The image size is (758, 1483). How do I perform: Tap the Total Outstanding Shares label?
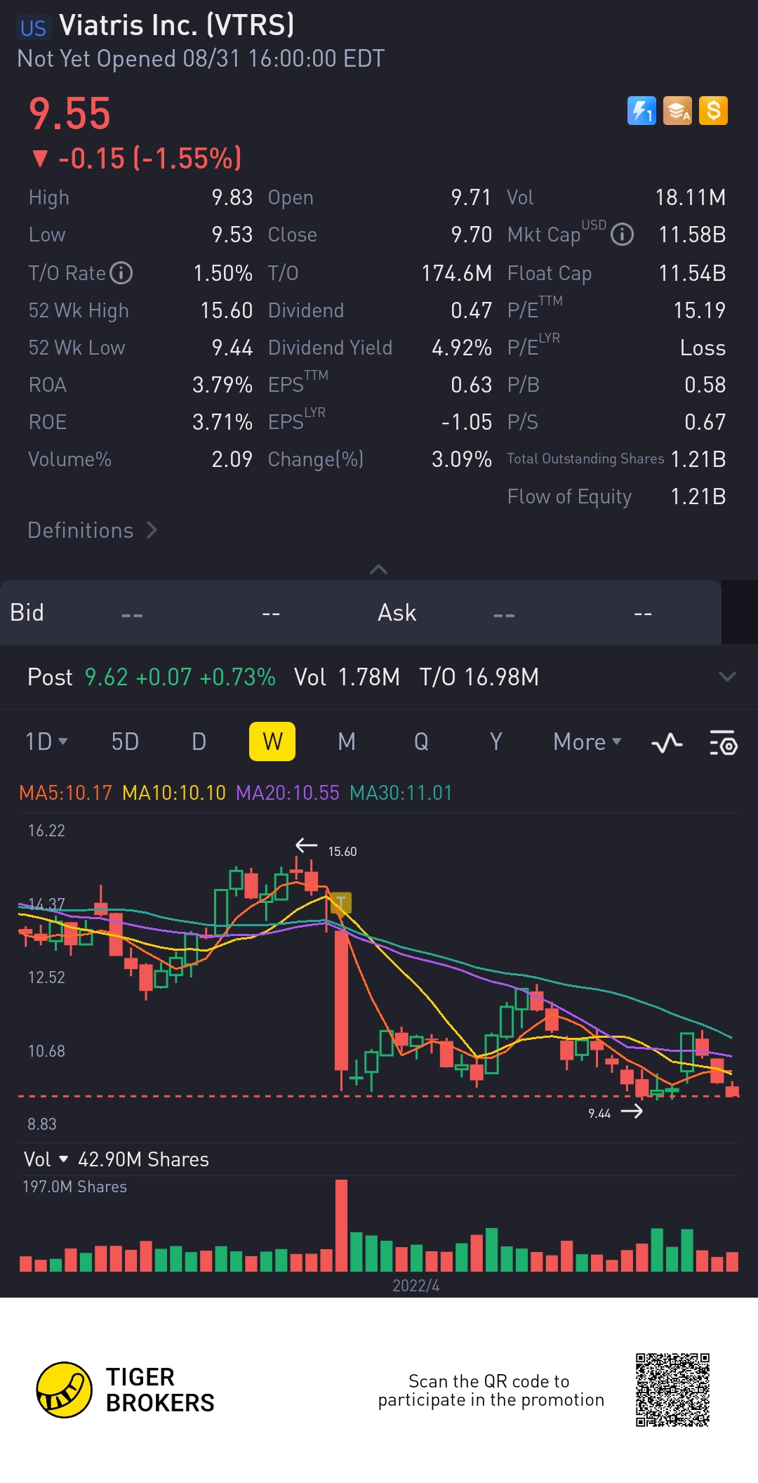pyautogui.click(x=585, y=459)
